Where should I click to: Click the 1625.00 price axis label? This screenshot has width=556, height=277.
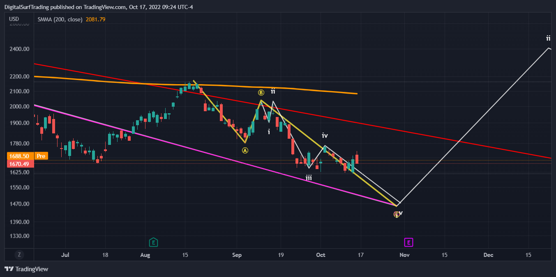20,172
